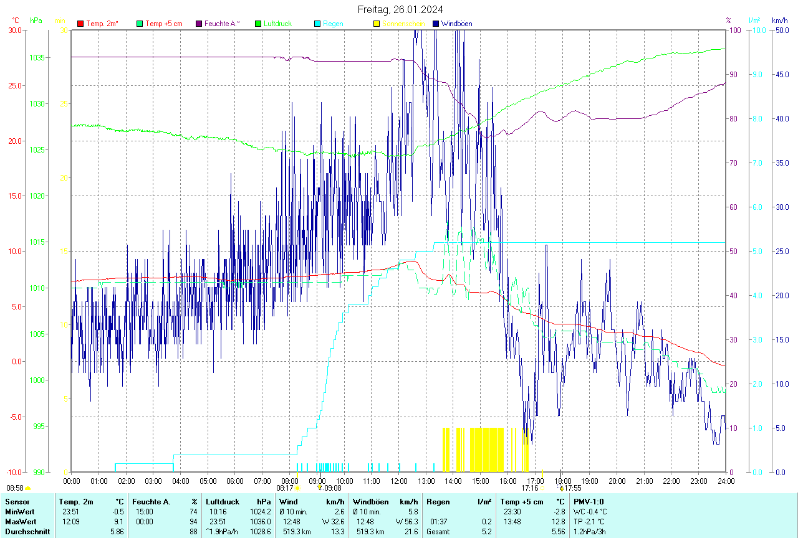Click the cyan Regen legend swatch
The width and height of the screenshot is (798, 538).
pos(317,24)
